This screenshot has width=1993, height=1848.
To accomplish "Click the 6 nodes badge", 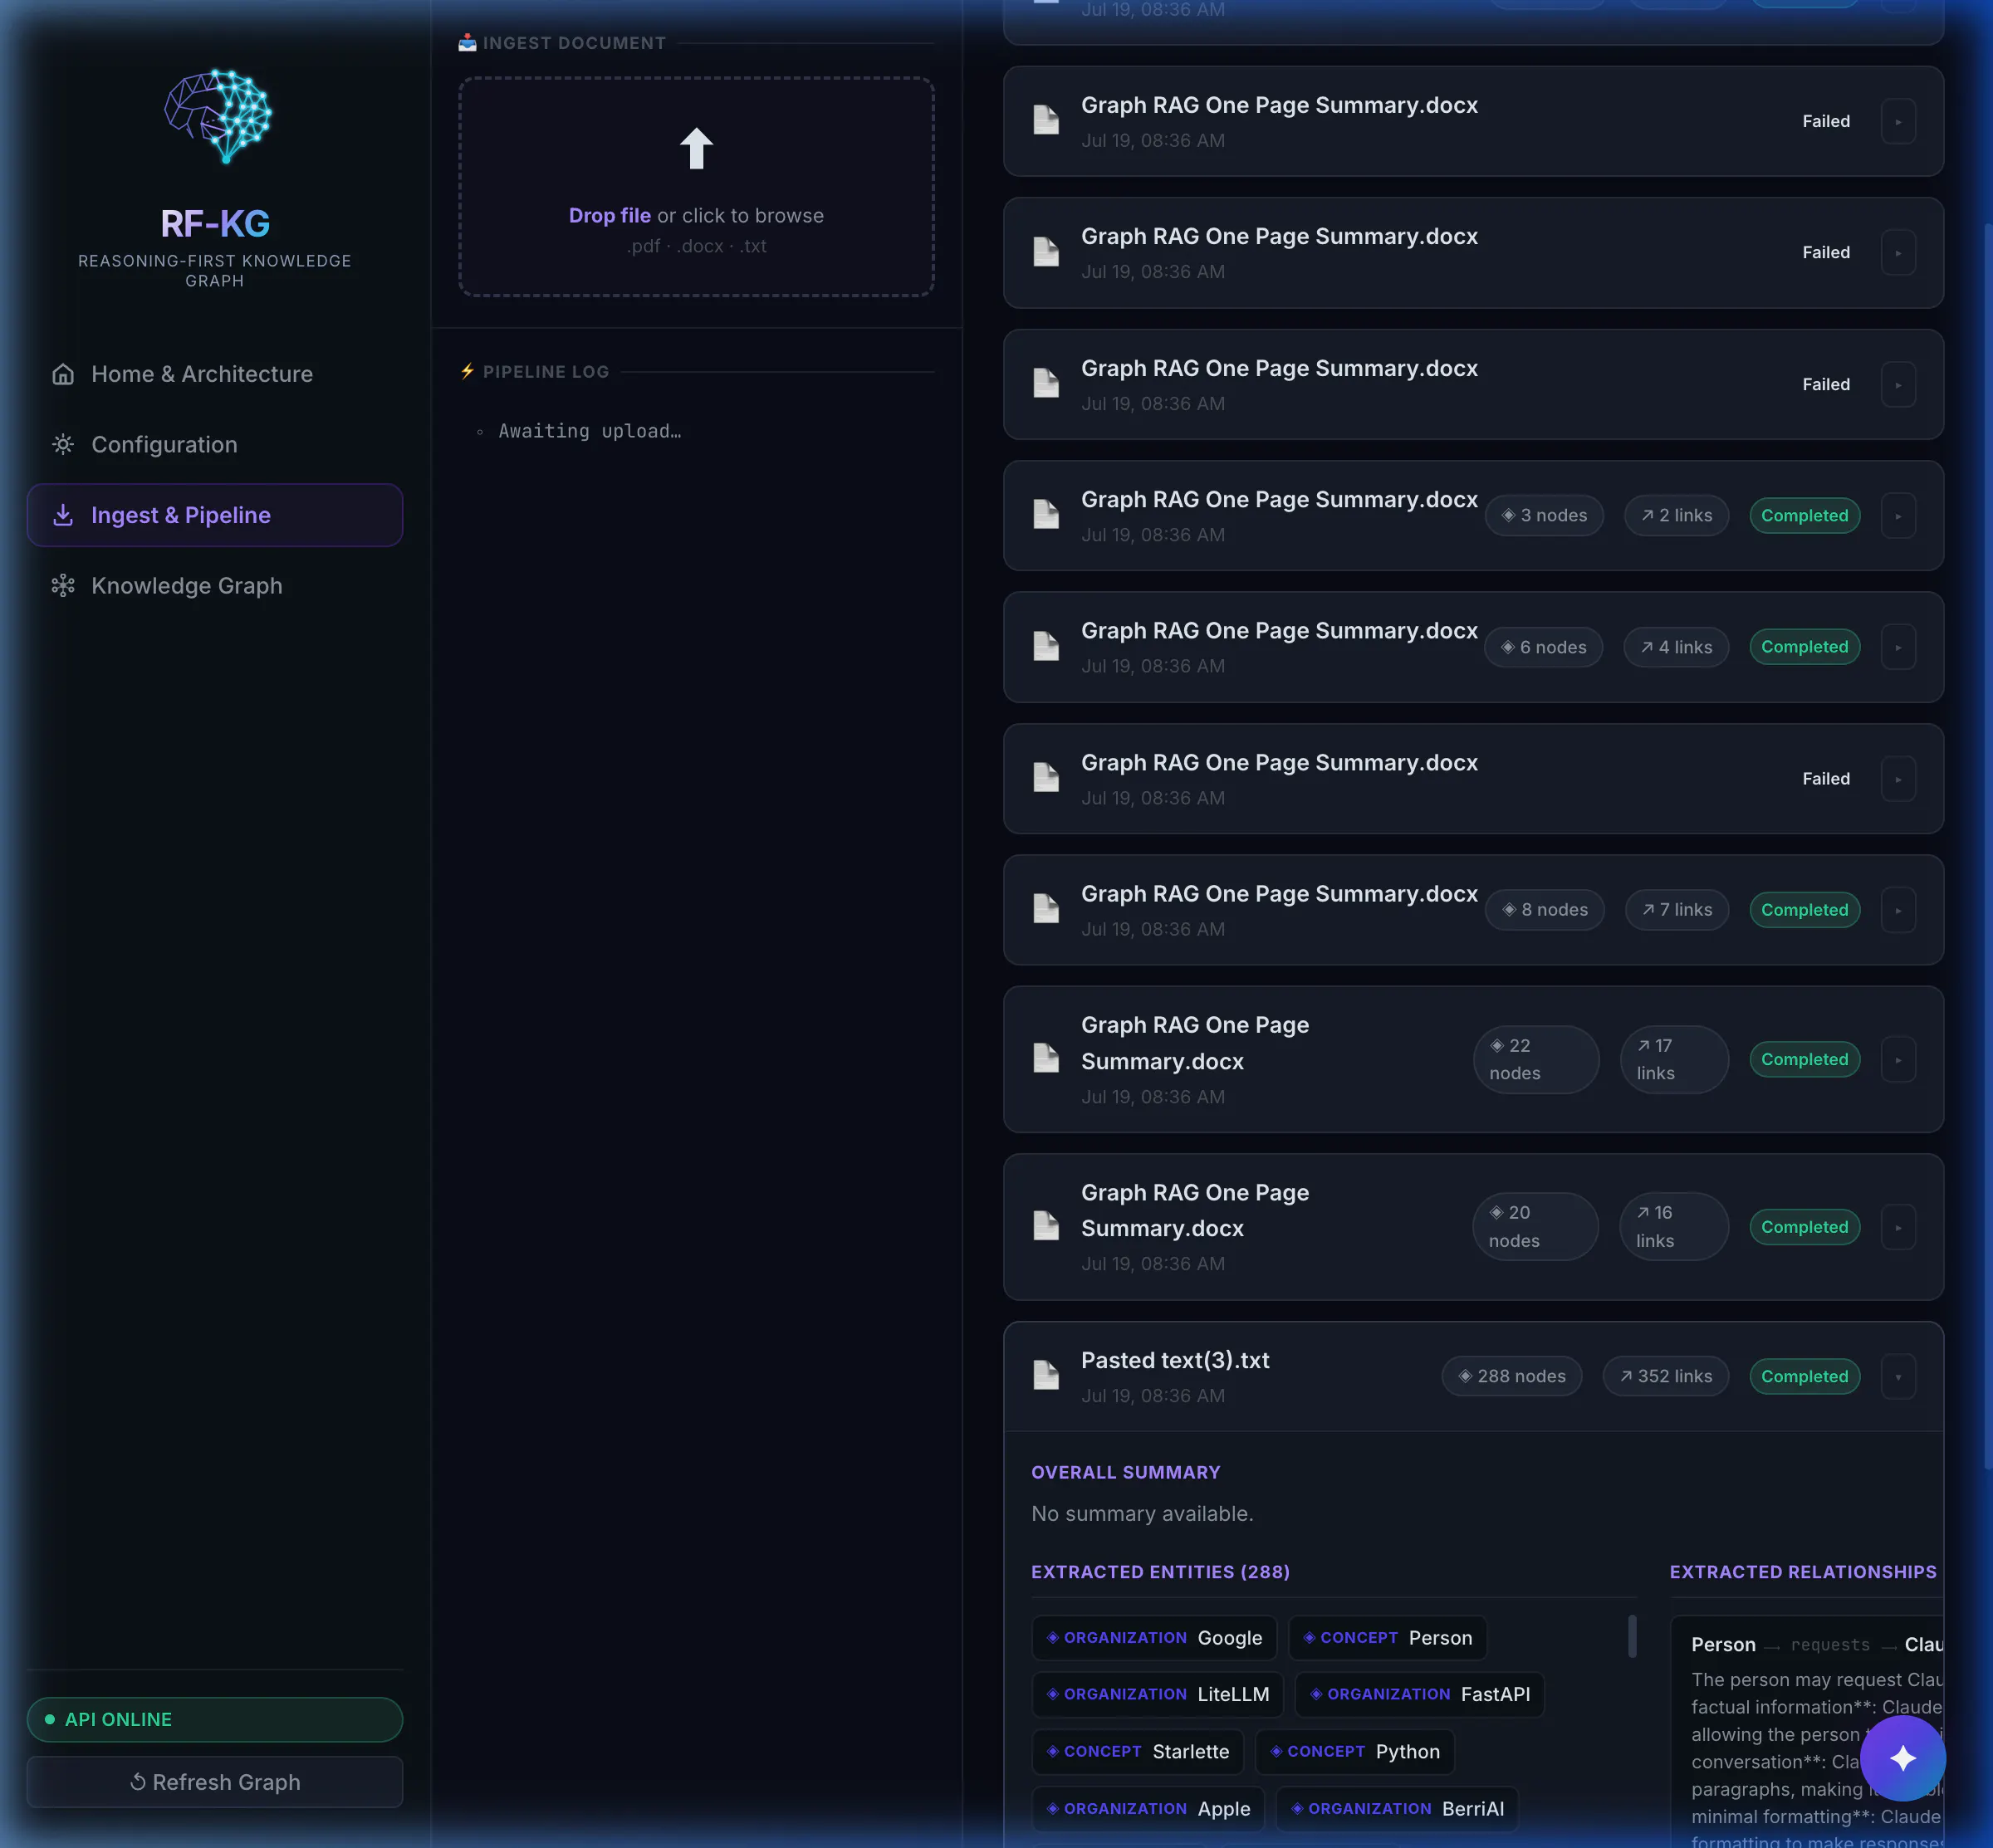I will pos(1543,647).
